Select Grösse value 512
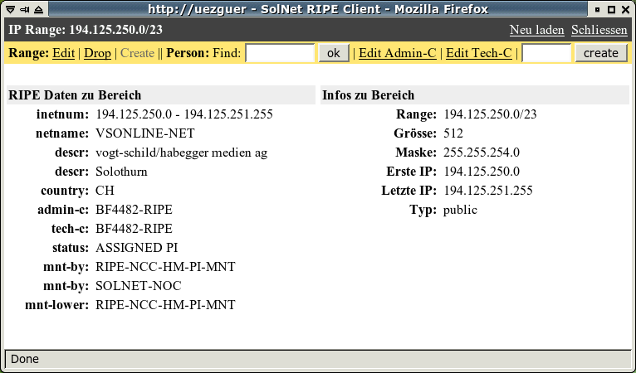Image resolution: width=636 pixels, height=373 pixels. point(453,133)
